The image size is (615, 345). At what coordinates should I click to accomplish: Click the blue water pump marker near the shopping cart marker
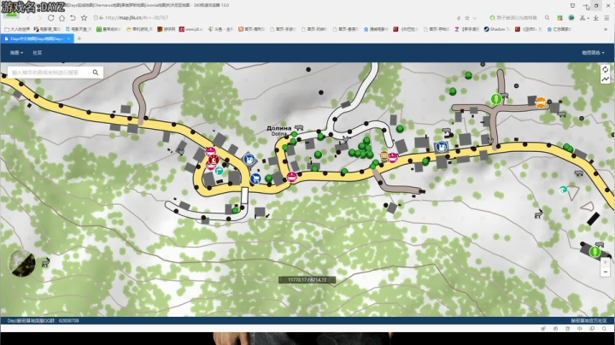[x=249, y=159]
